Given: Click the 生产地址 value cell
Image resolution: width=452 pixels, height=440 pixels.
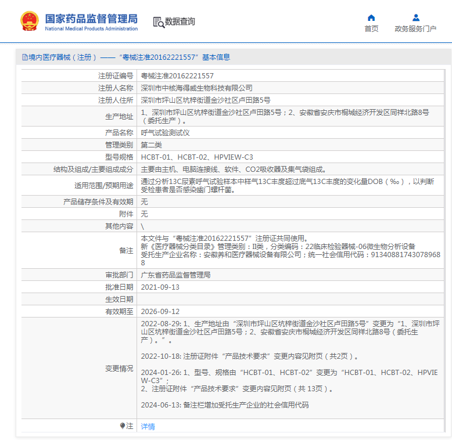Looking at the screenshot, I should coord(290,116).
